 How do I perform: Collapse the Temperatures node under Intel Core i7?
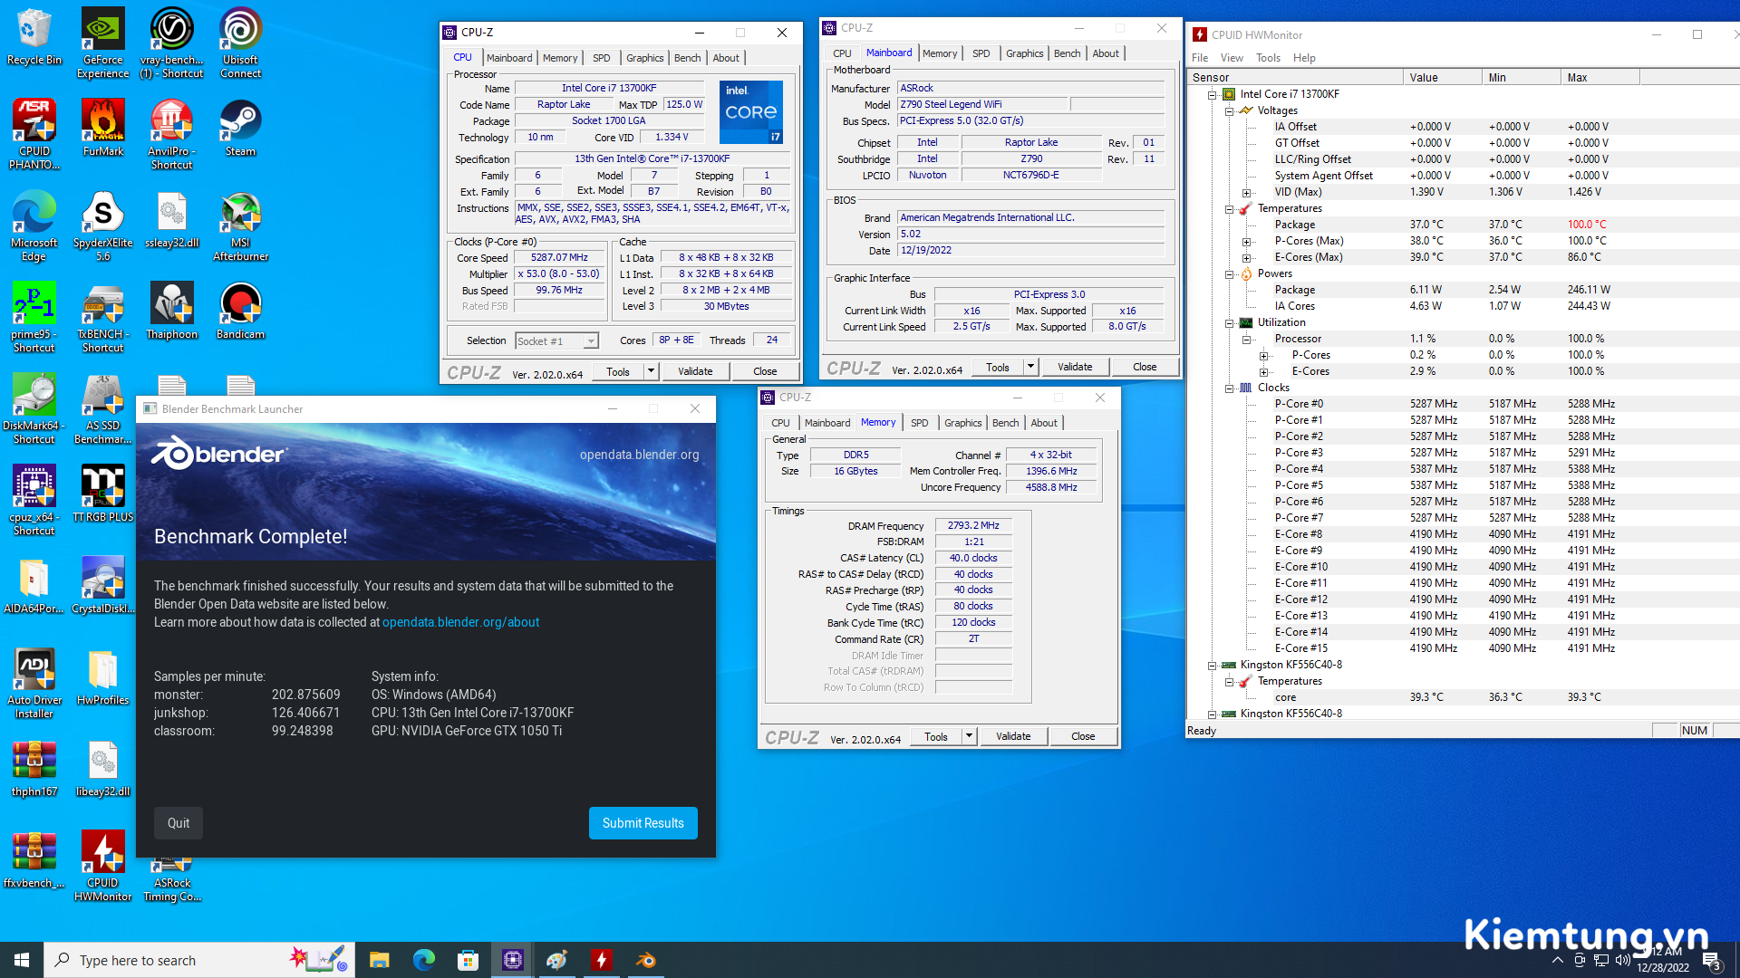coord(1229,208)
